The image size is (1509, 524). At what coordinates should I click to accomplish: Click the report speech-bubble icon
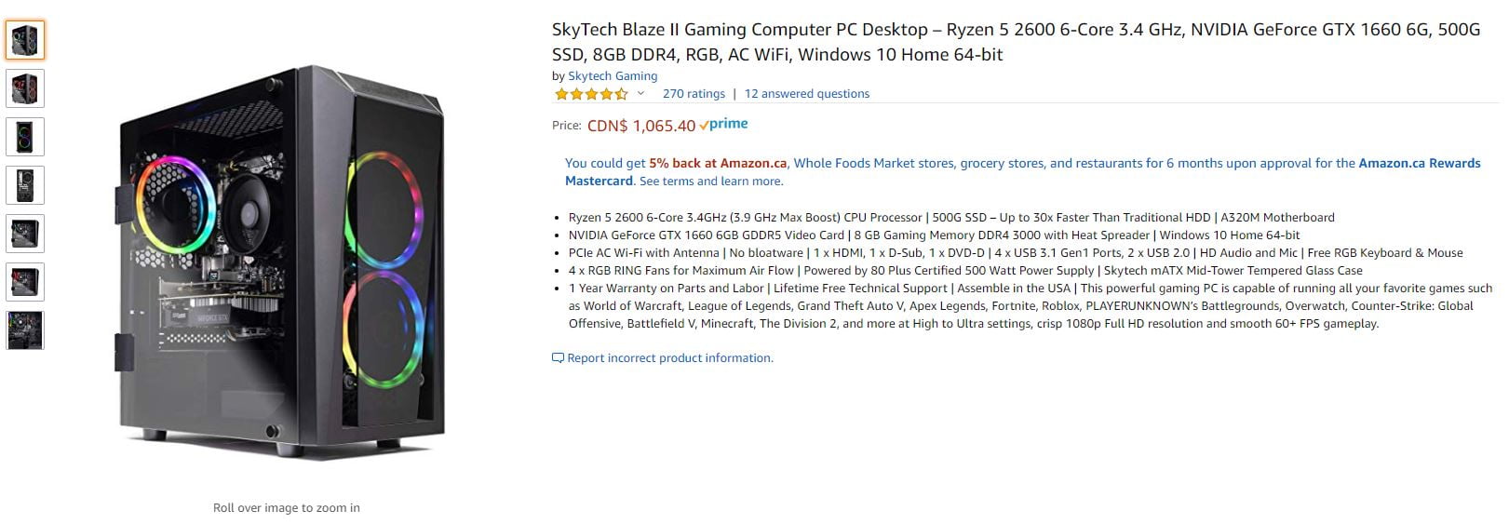(558, 358)
